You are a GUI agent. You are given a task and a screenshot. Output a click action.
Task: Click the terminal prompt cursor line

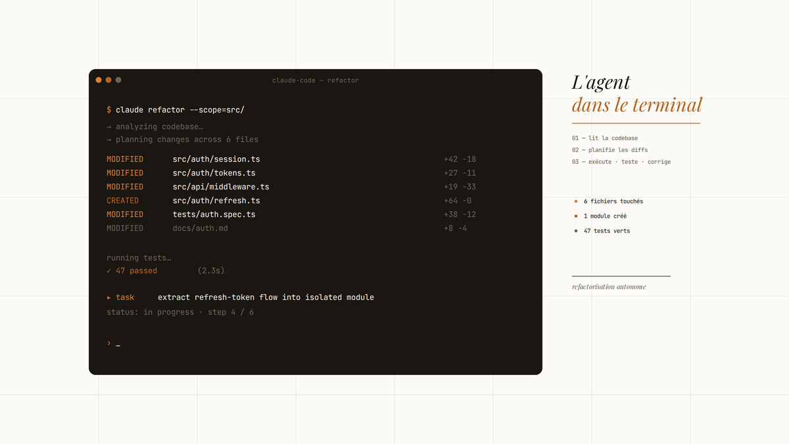tap(113, 343)
